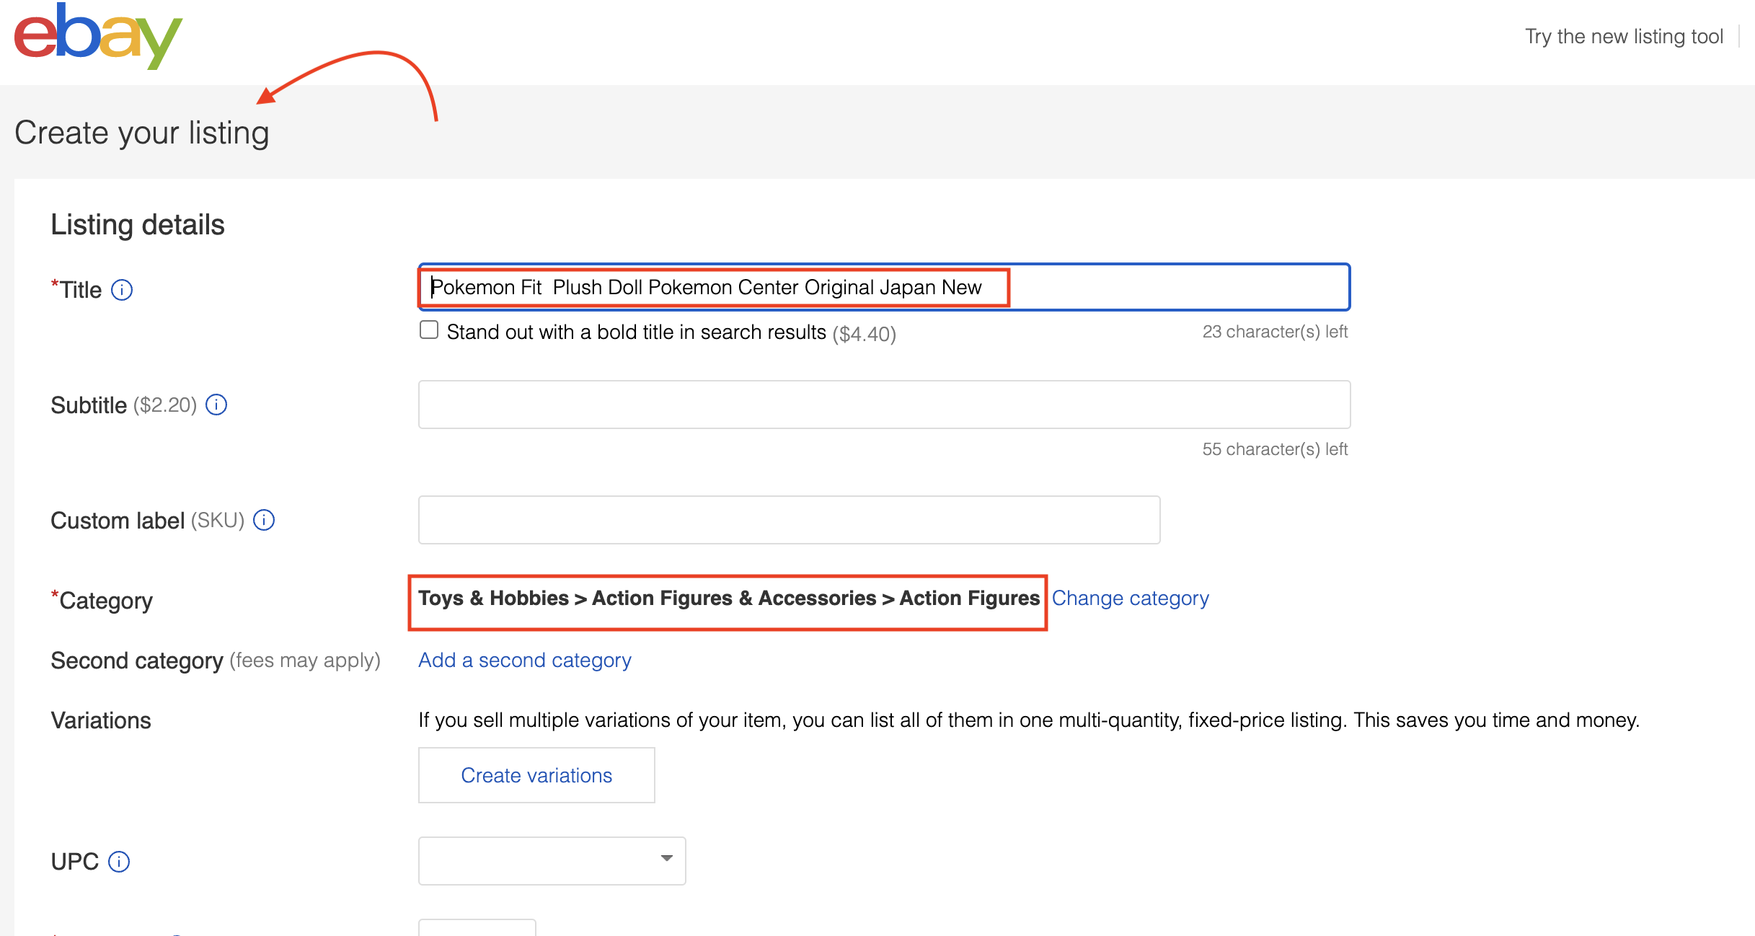The height and width of the screenshot is (936, 1755).
Task: Open the UPC info icon
Action: (119, 862)
